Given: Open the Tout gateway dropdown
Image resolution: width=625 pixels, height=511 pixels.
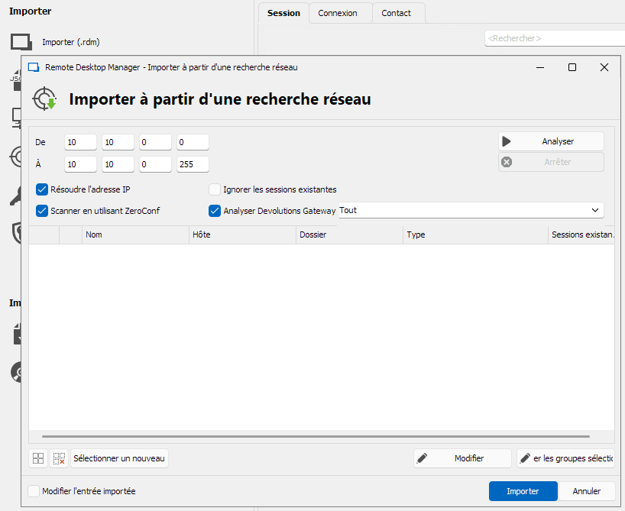Looking at the screenshot, I should pos(470,210).
